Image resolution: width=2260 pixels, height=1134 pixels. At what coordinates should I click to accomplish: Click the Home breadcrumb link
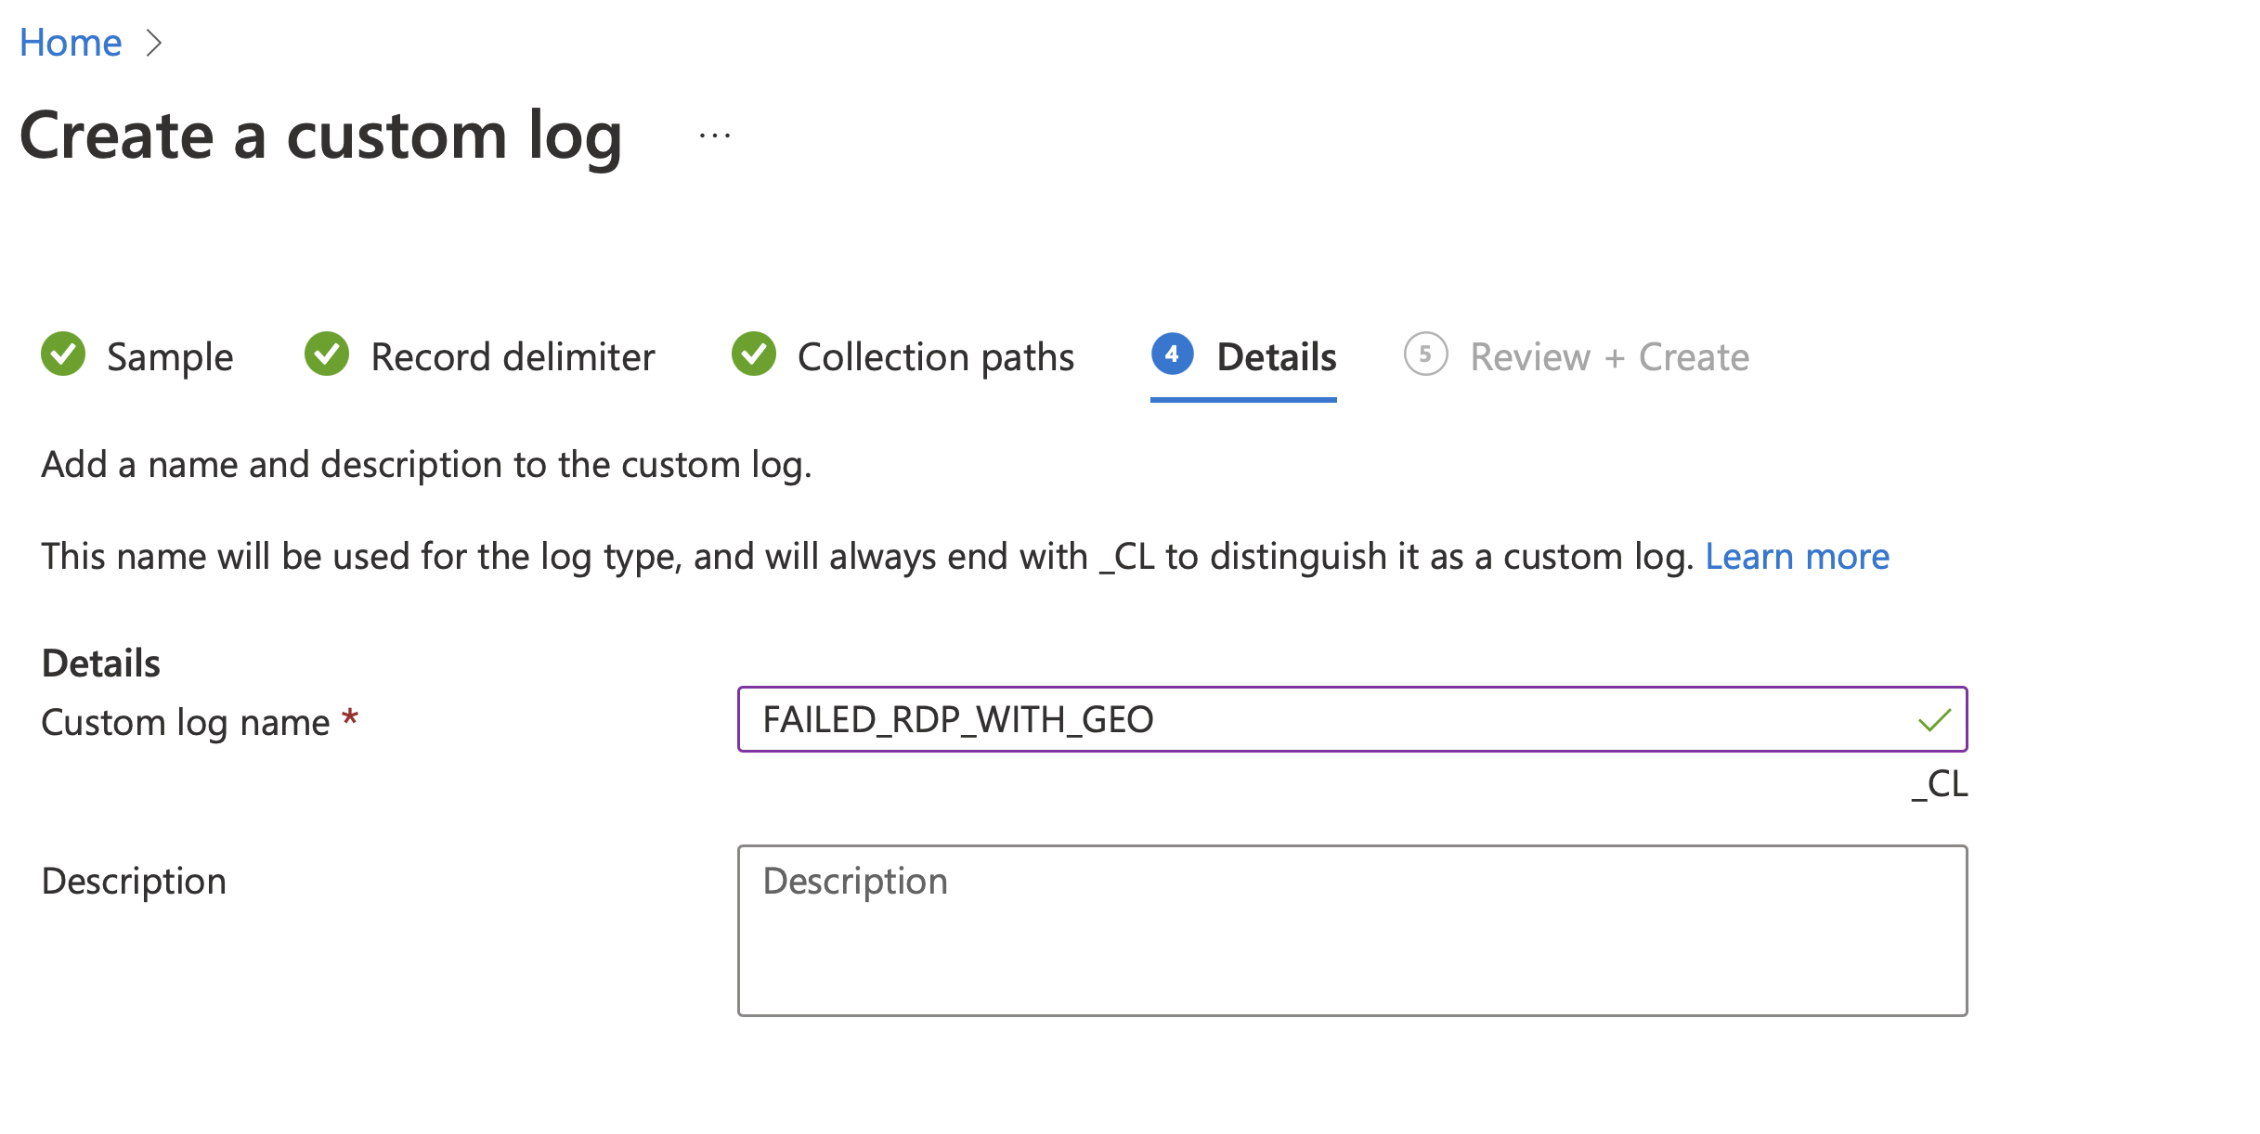coord(71,43)
